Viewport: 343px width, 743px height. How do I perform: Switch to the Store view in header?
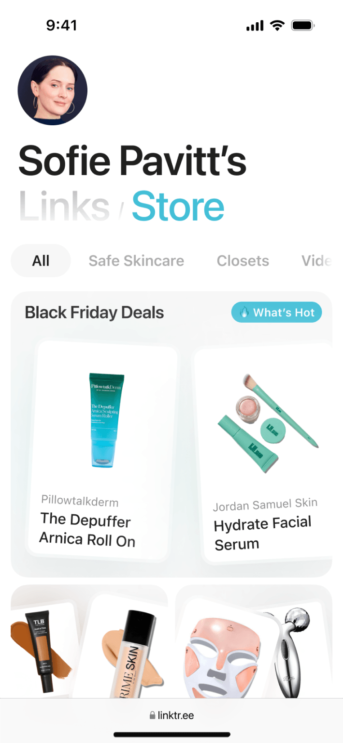(178, 207)
